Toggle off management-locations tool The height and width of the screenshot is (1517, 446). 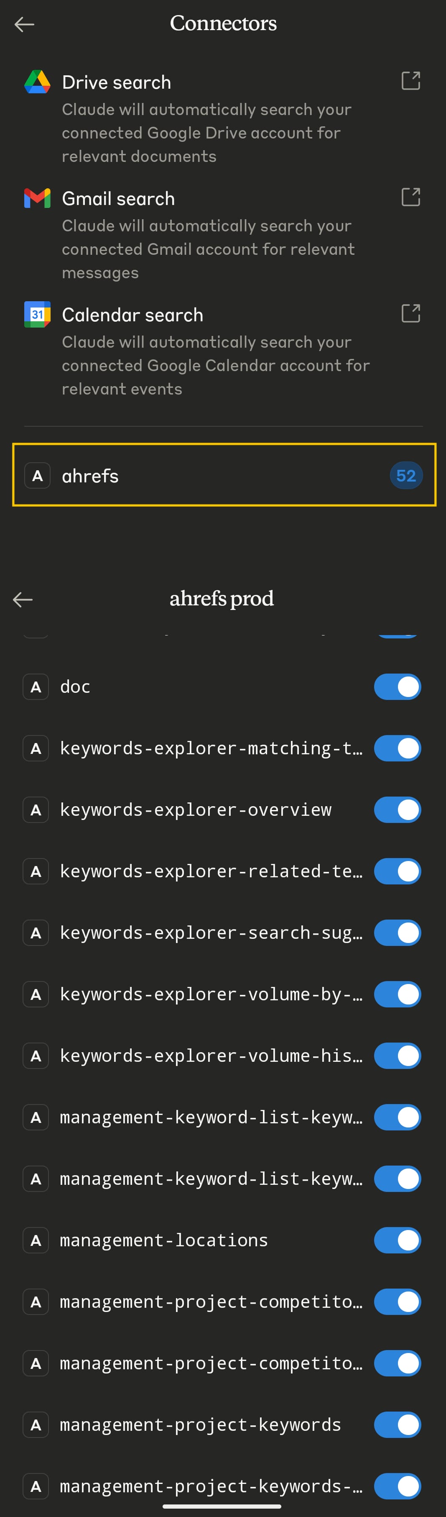click(397, 1240)
